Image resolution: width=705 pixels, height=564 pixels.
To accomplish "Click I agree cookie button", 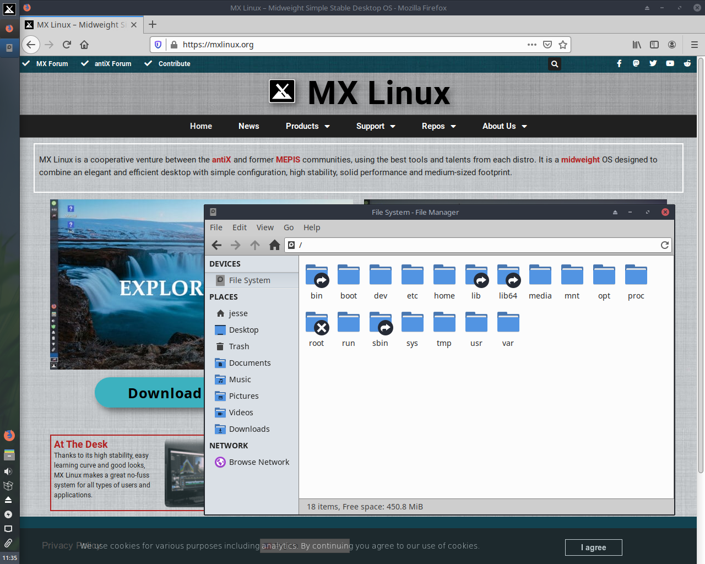I will [594, 547].
